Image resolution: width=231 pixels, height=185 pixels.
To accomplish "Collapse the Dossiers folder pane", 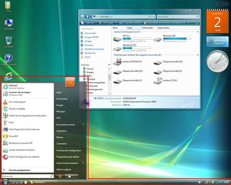I will pyautogui.click(x=109, y=65).
